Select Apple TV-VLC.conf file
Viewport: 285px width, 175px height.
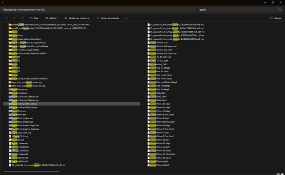click(158, 61)
